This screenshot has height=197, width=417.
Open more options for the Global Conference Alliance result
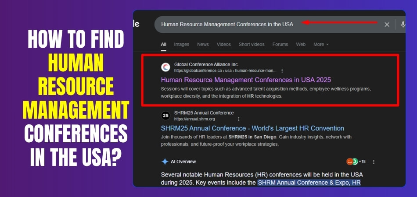[x=282, y=71]
